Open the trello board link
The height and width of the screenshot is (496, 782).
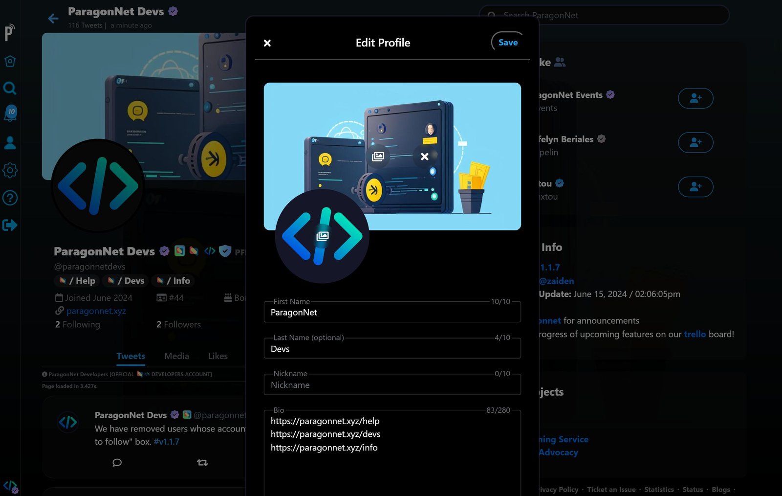pyautogui.click(x=695, y=334)
